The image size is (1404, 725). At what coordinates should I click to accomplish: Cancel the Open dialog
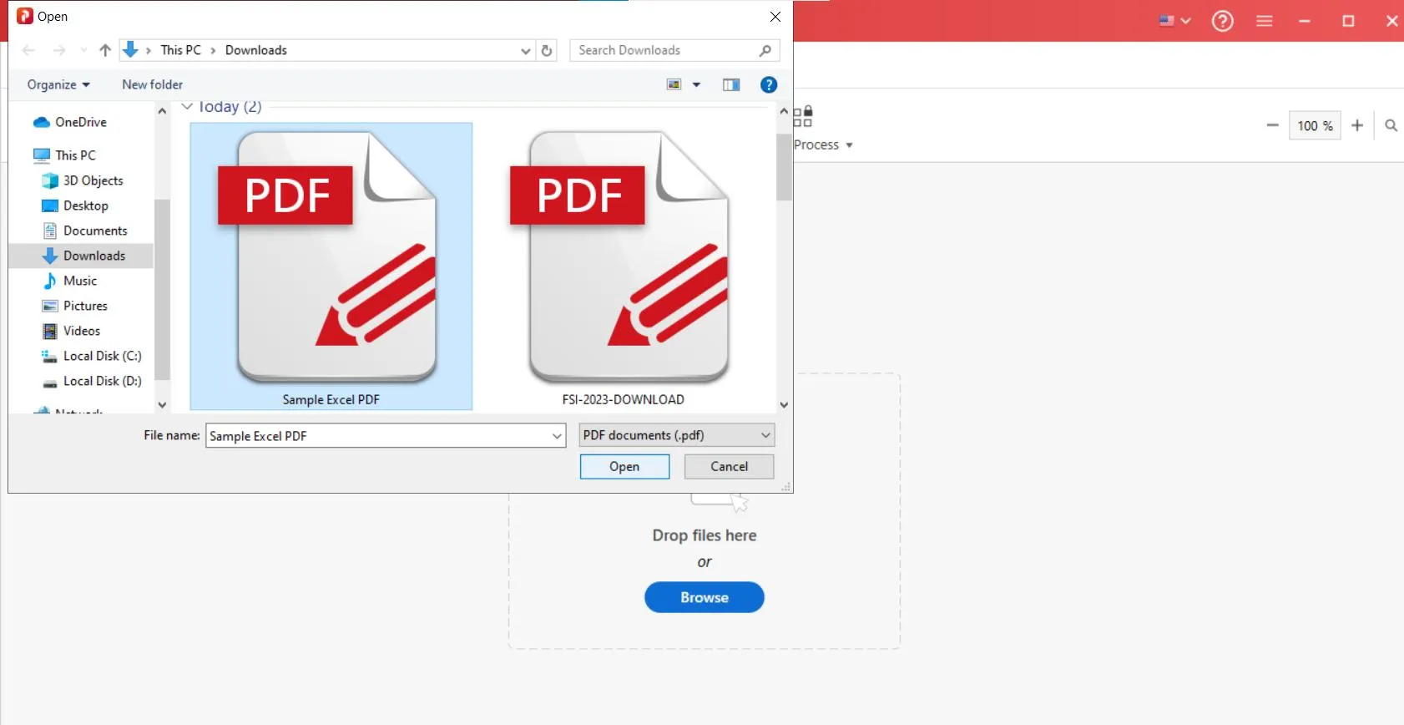(729, 467)
